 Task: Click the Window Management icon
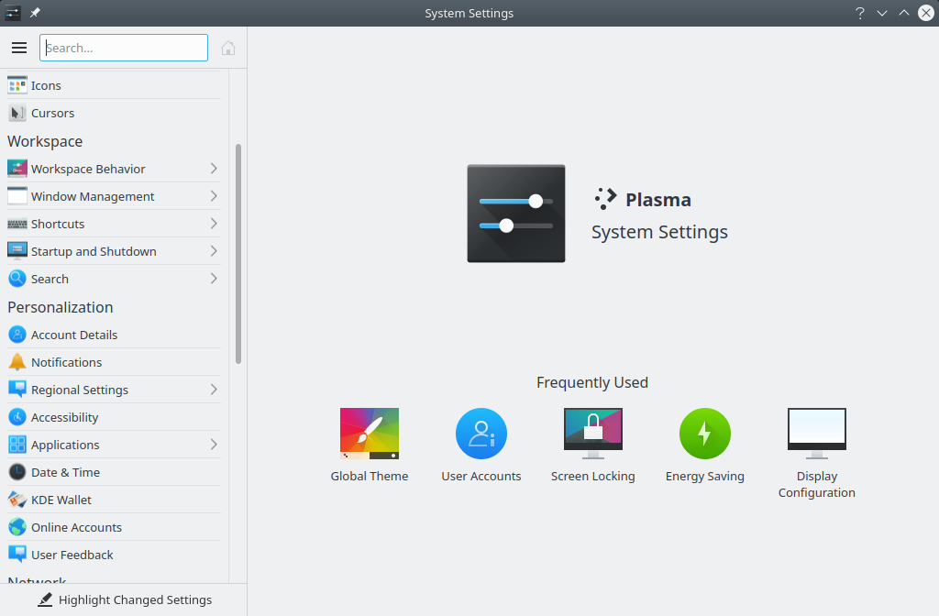click(x=17, y=196)
